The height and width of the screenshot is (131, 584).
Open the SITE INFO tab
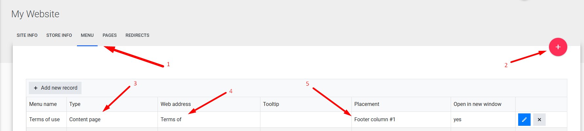[27, 35]
